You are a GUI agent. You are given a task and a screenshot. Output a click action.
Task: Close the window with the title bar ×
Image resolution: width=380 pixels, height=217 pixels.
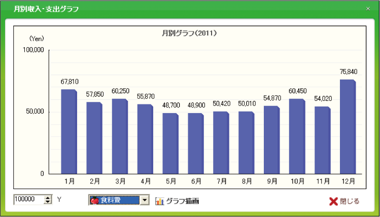368,9
